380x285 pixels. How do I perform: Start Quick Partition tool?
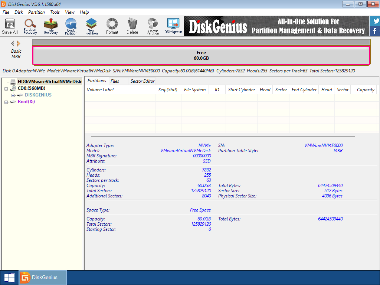71,26
